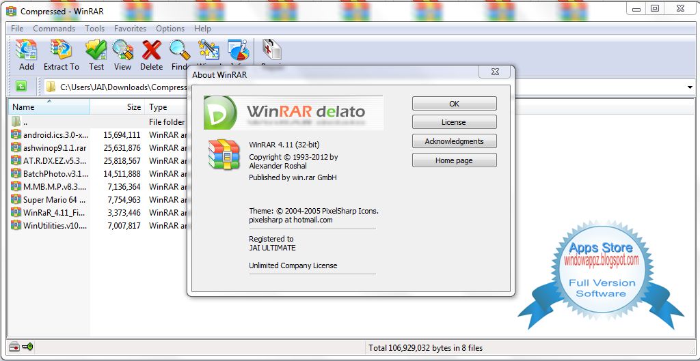Open the Find magnifier tool
Screen dimensions: 700x361
tap(180, 49)
